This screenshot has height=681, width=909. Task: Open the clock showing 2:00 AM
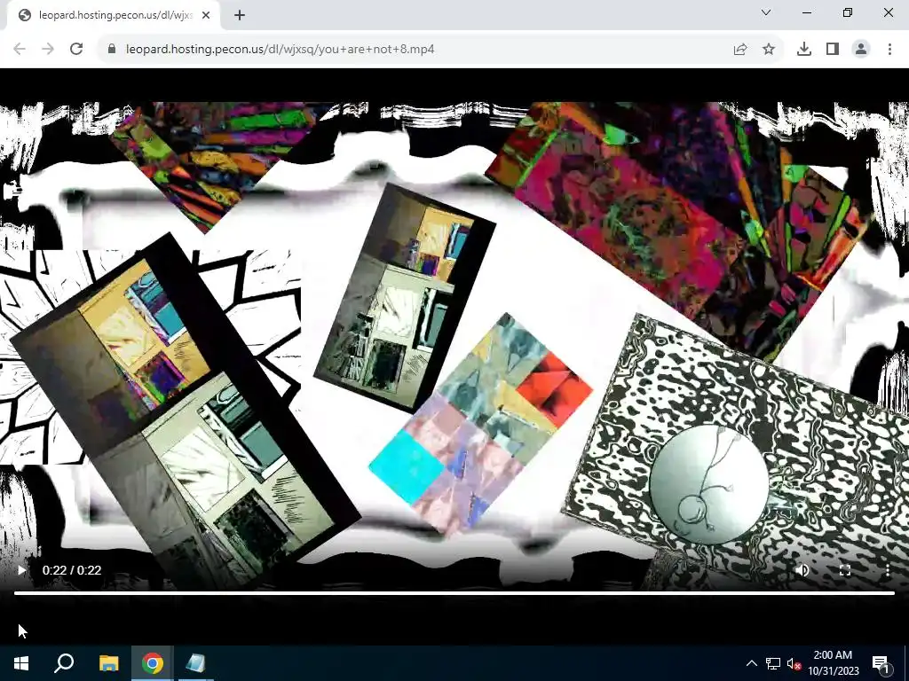pos(833,663)
